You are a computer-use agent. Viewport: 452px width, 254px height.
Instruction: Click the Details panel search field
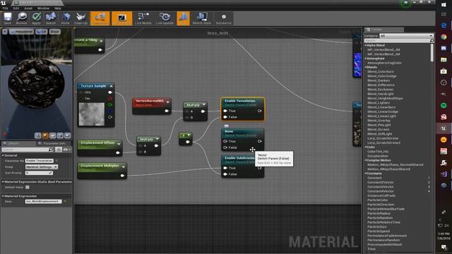coord(28,150)
